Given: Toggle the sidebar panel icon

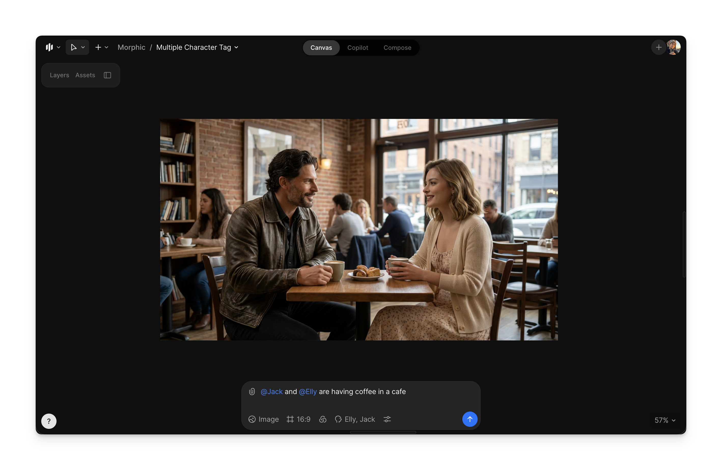Looking at the screenshot, I should tap(107, 75).
